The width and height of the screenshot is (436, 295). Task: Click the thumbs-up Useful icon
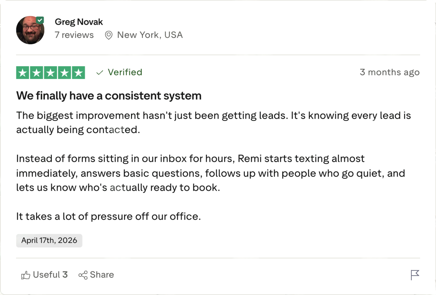tap(25, 275)
